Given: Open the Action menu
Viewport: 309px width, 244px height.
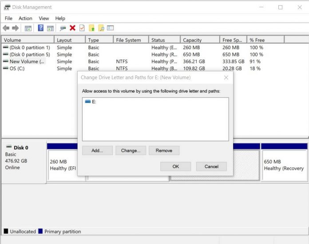Looking at the screenshot, I should [x=25, y=18].
